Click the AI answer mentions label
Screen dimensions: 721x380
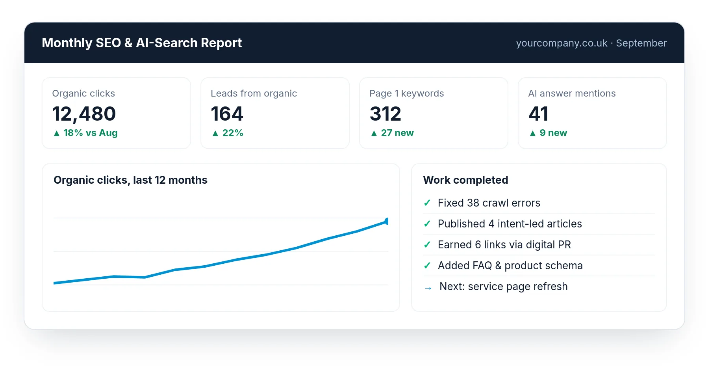572,93
